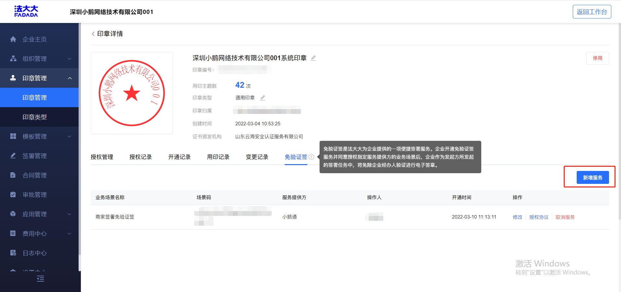Image resolution: width=621 pixels, height=292 pixels.
Task: Click the 小鹅通 service provider cell
Action: 289,217
